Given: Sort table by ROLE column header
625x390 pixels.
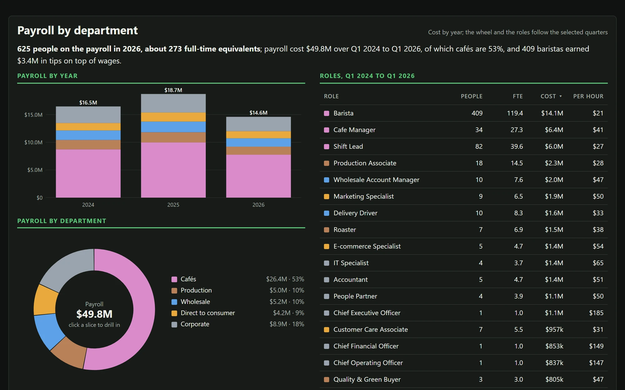Looking at the screenshot, I should coord(331,96).
